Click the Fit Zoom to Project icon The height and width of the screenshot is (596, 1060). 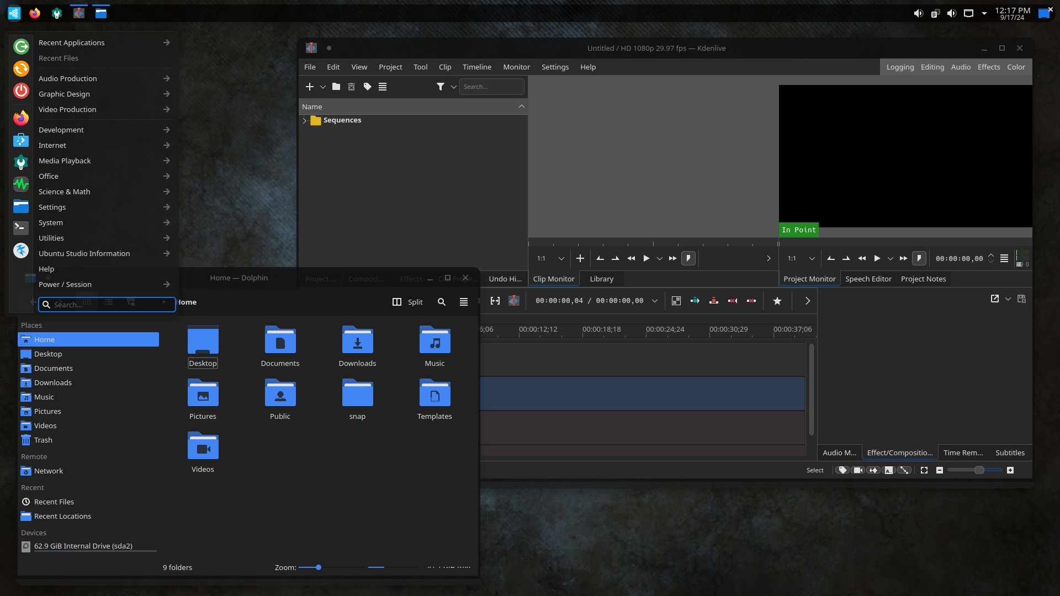click(x=924, y=470)
